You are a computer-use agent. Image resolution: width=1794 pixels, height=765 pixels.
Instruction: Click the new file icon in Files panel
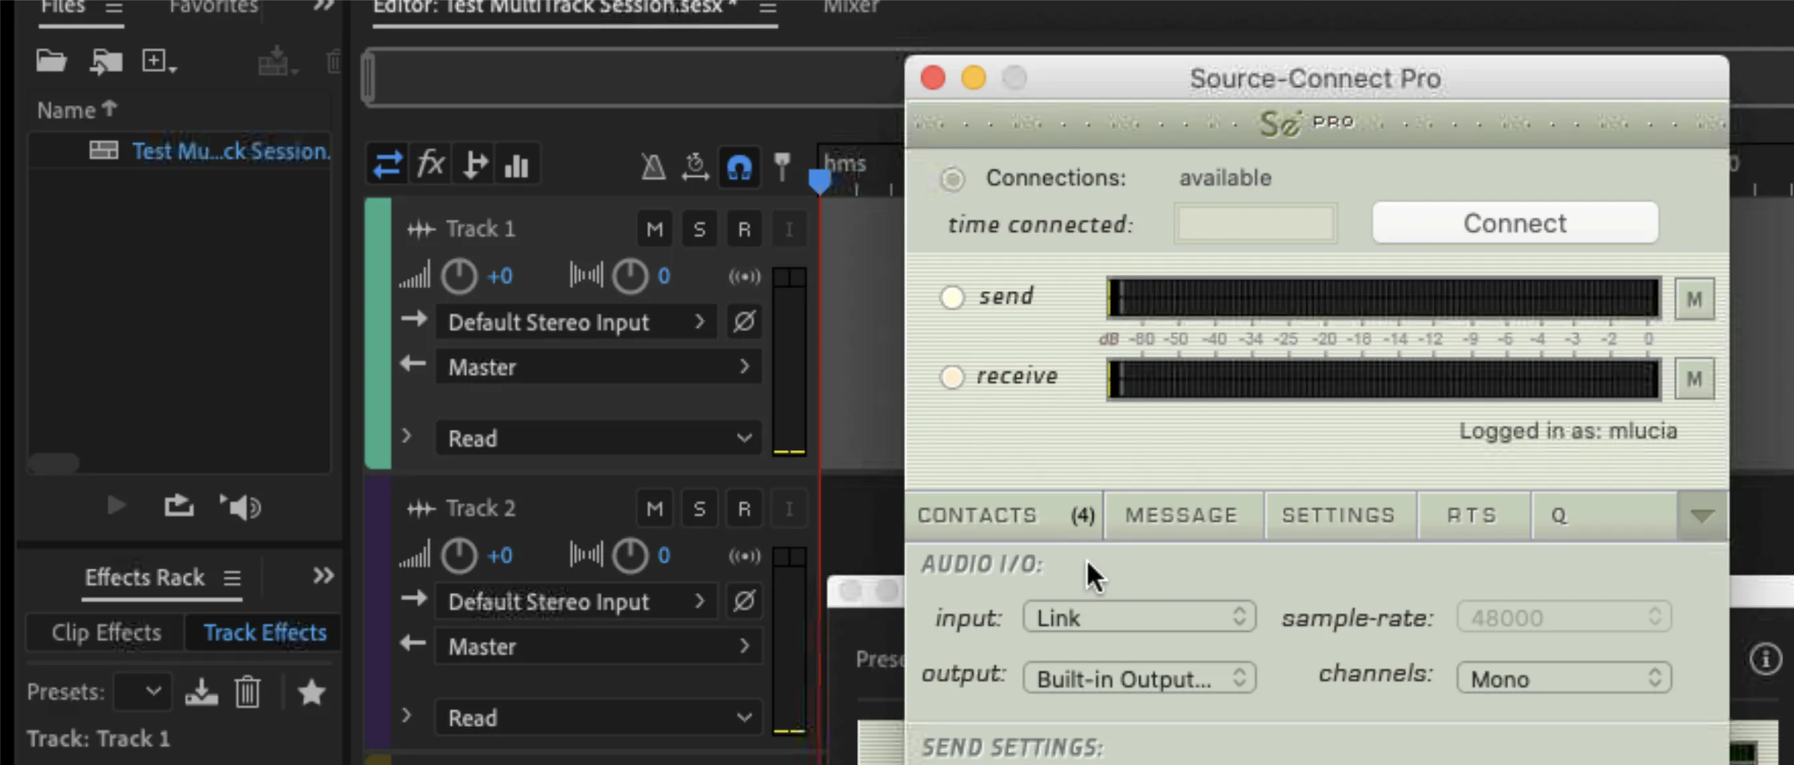[159, 61]
